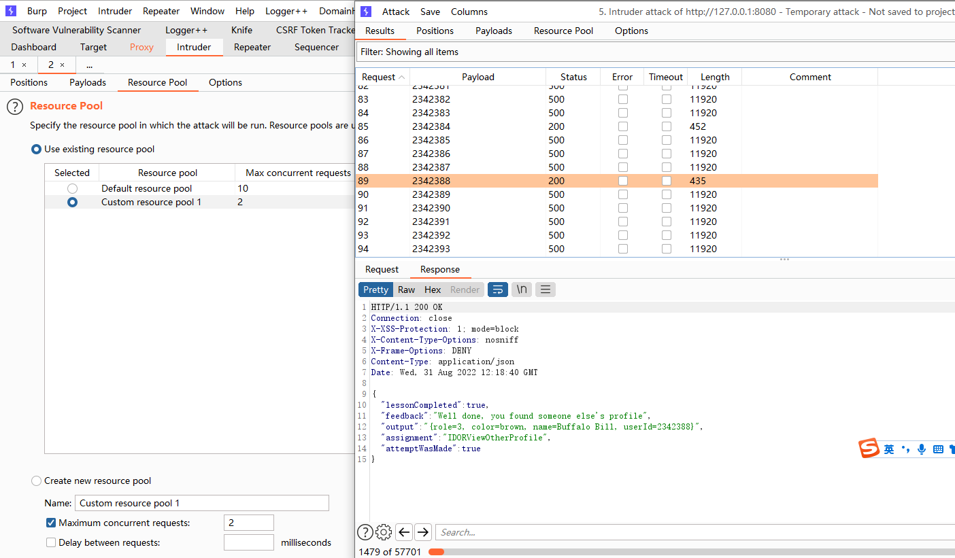Open Save menu in attack window
Screen dimensions: 955x558
coord(430,12)
